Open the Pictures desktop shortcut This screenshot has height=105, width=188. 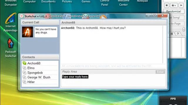67,1
